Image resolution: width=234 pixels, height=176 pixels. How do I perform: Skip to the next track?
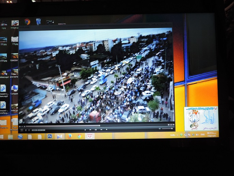(x=101, y=130)
